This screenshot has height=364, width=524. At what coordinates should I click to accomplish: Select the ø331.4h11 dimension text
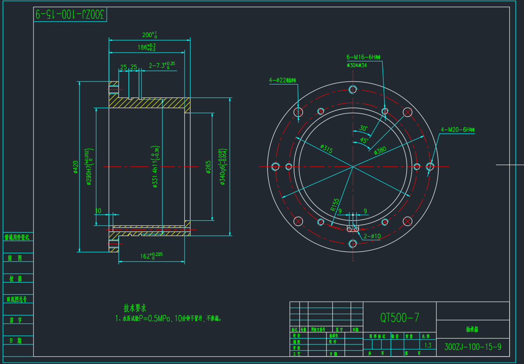coord(155,167)
